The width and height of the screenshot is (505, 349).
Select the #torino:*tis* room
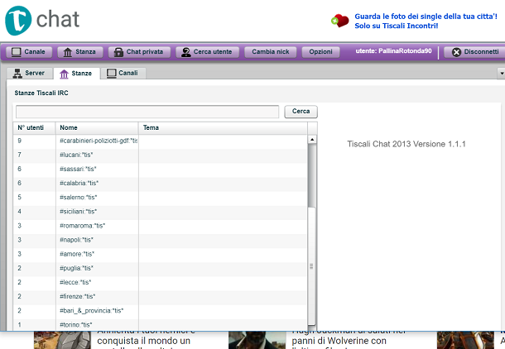coord(160,324)
